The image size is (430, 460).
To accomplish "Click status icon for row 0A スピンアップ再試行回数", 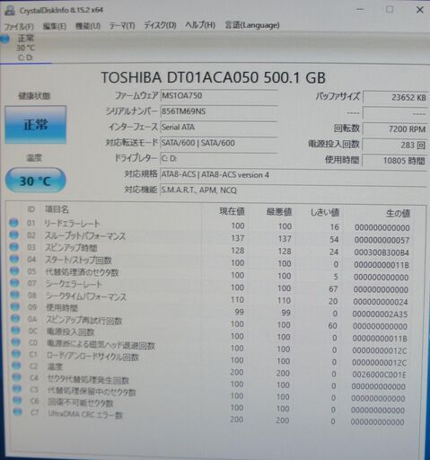I will click(x=15, y=318).
